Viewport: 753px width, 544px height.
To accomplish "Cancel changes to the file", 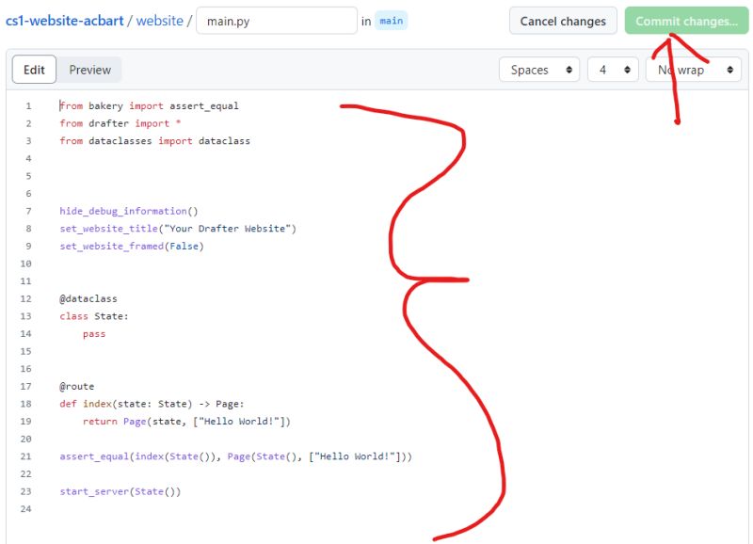I will [x=563, y=21].
